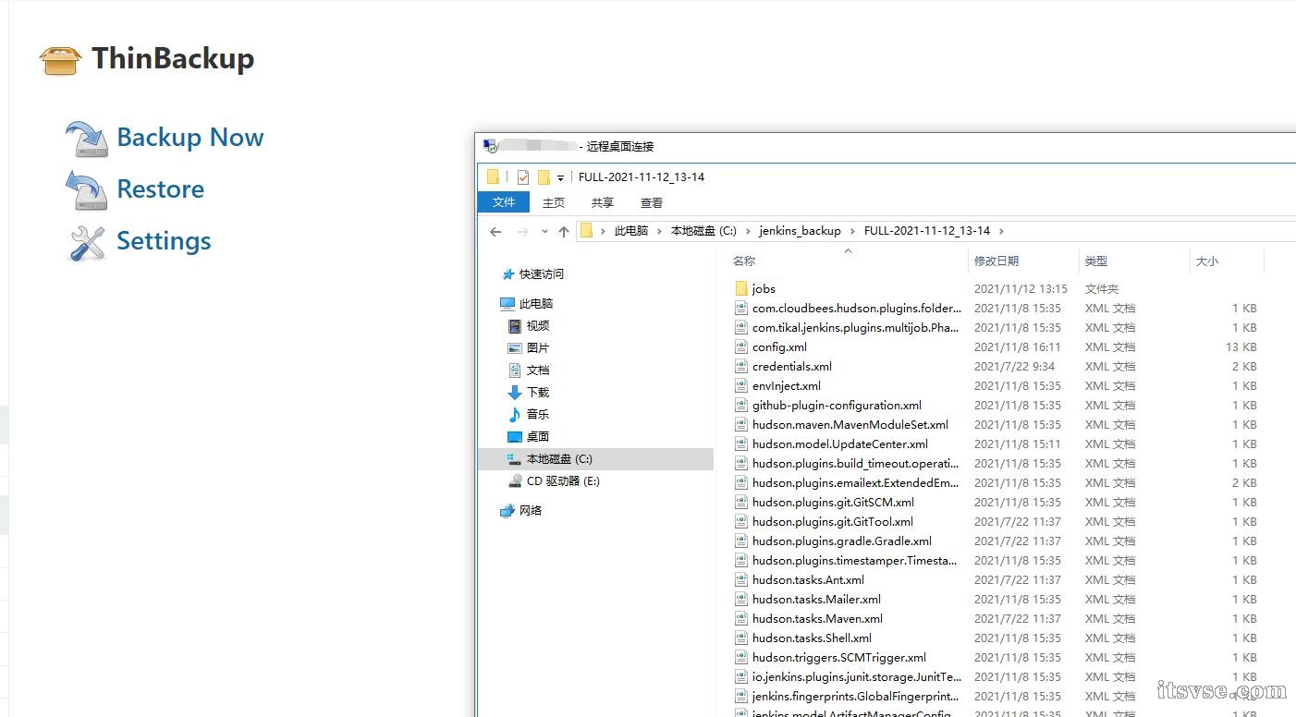Click the hudson.plugins.emailext.ExtendedEm file icon
Image resolution: width=1296 pixels, height=717 pixels.
click(740, 483)
